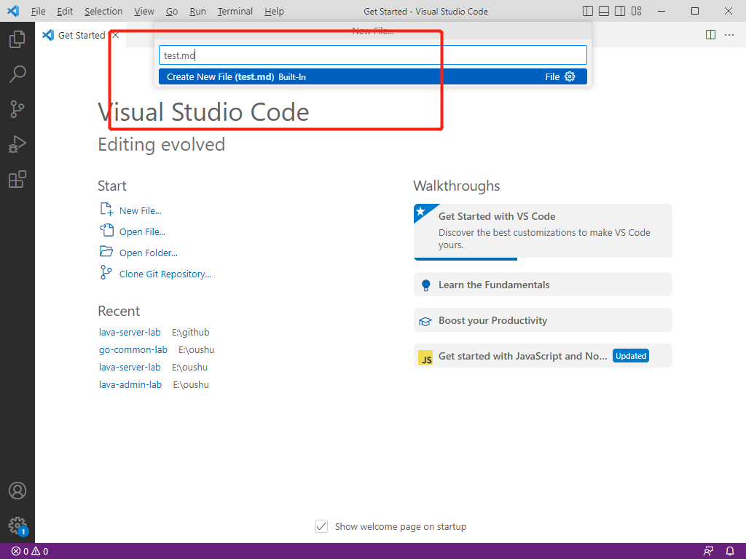Click the Open Folder... link

(x=149, y=253)
